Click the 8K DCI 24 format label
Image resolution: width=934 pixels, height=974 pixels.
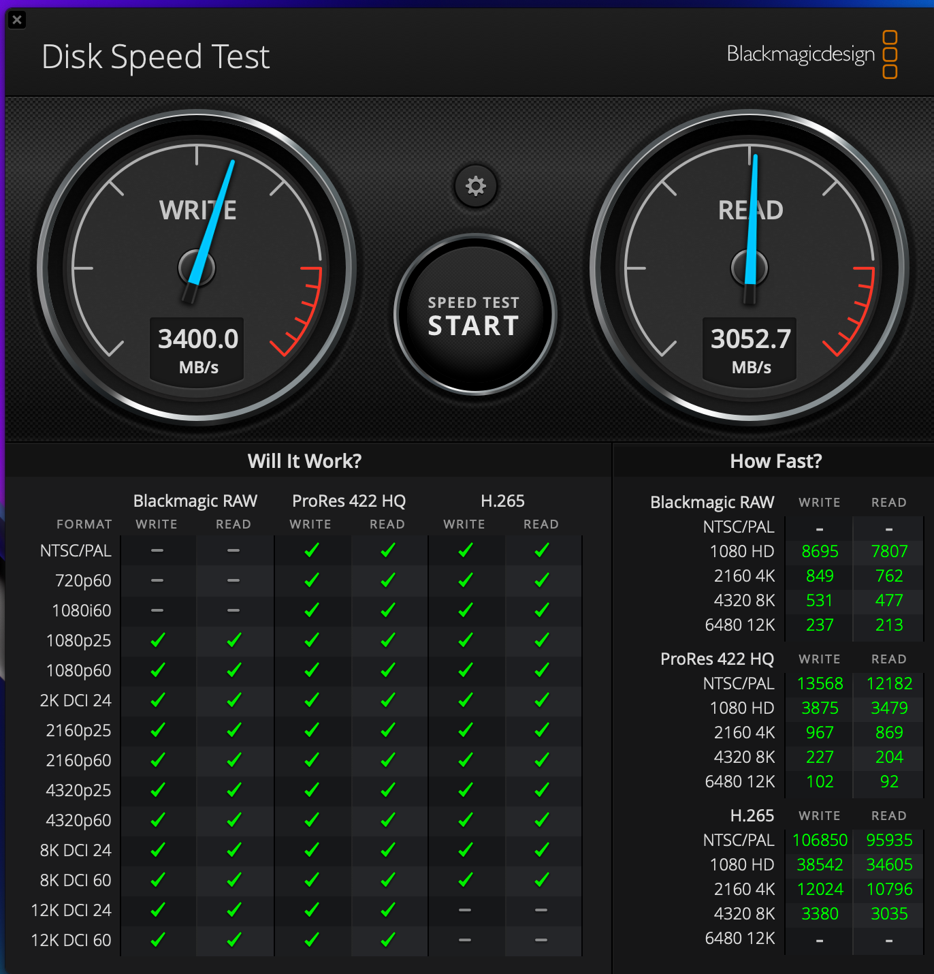pyautogui.click(x=76, y=850)
